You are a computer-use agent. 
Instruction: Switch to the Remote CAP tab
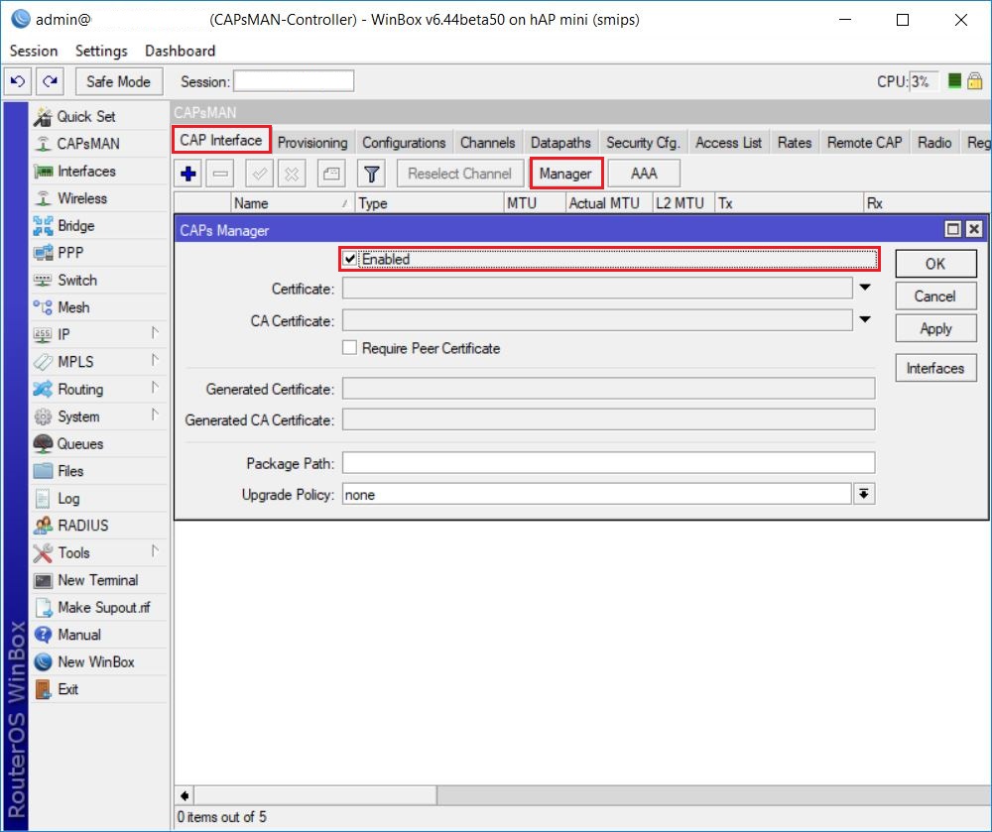pos(864,142)
